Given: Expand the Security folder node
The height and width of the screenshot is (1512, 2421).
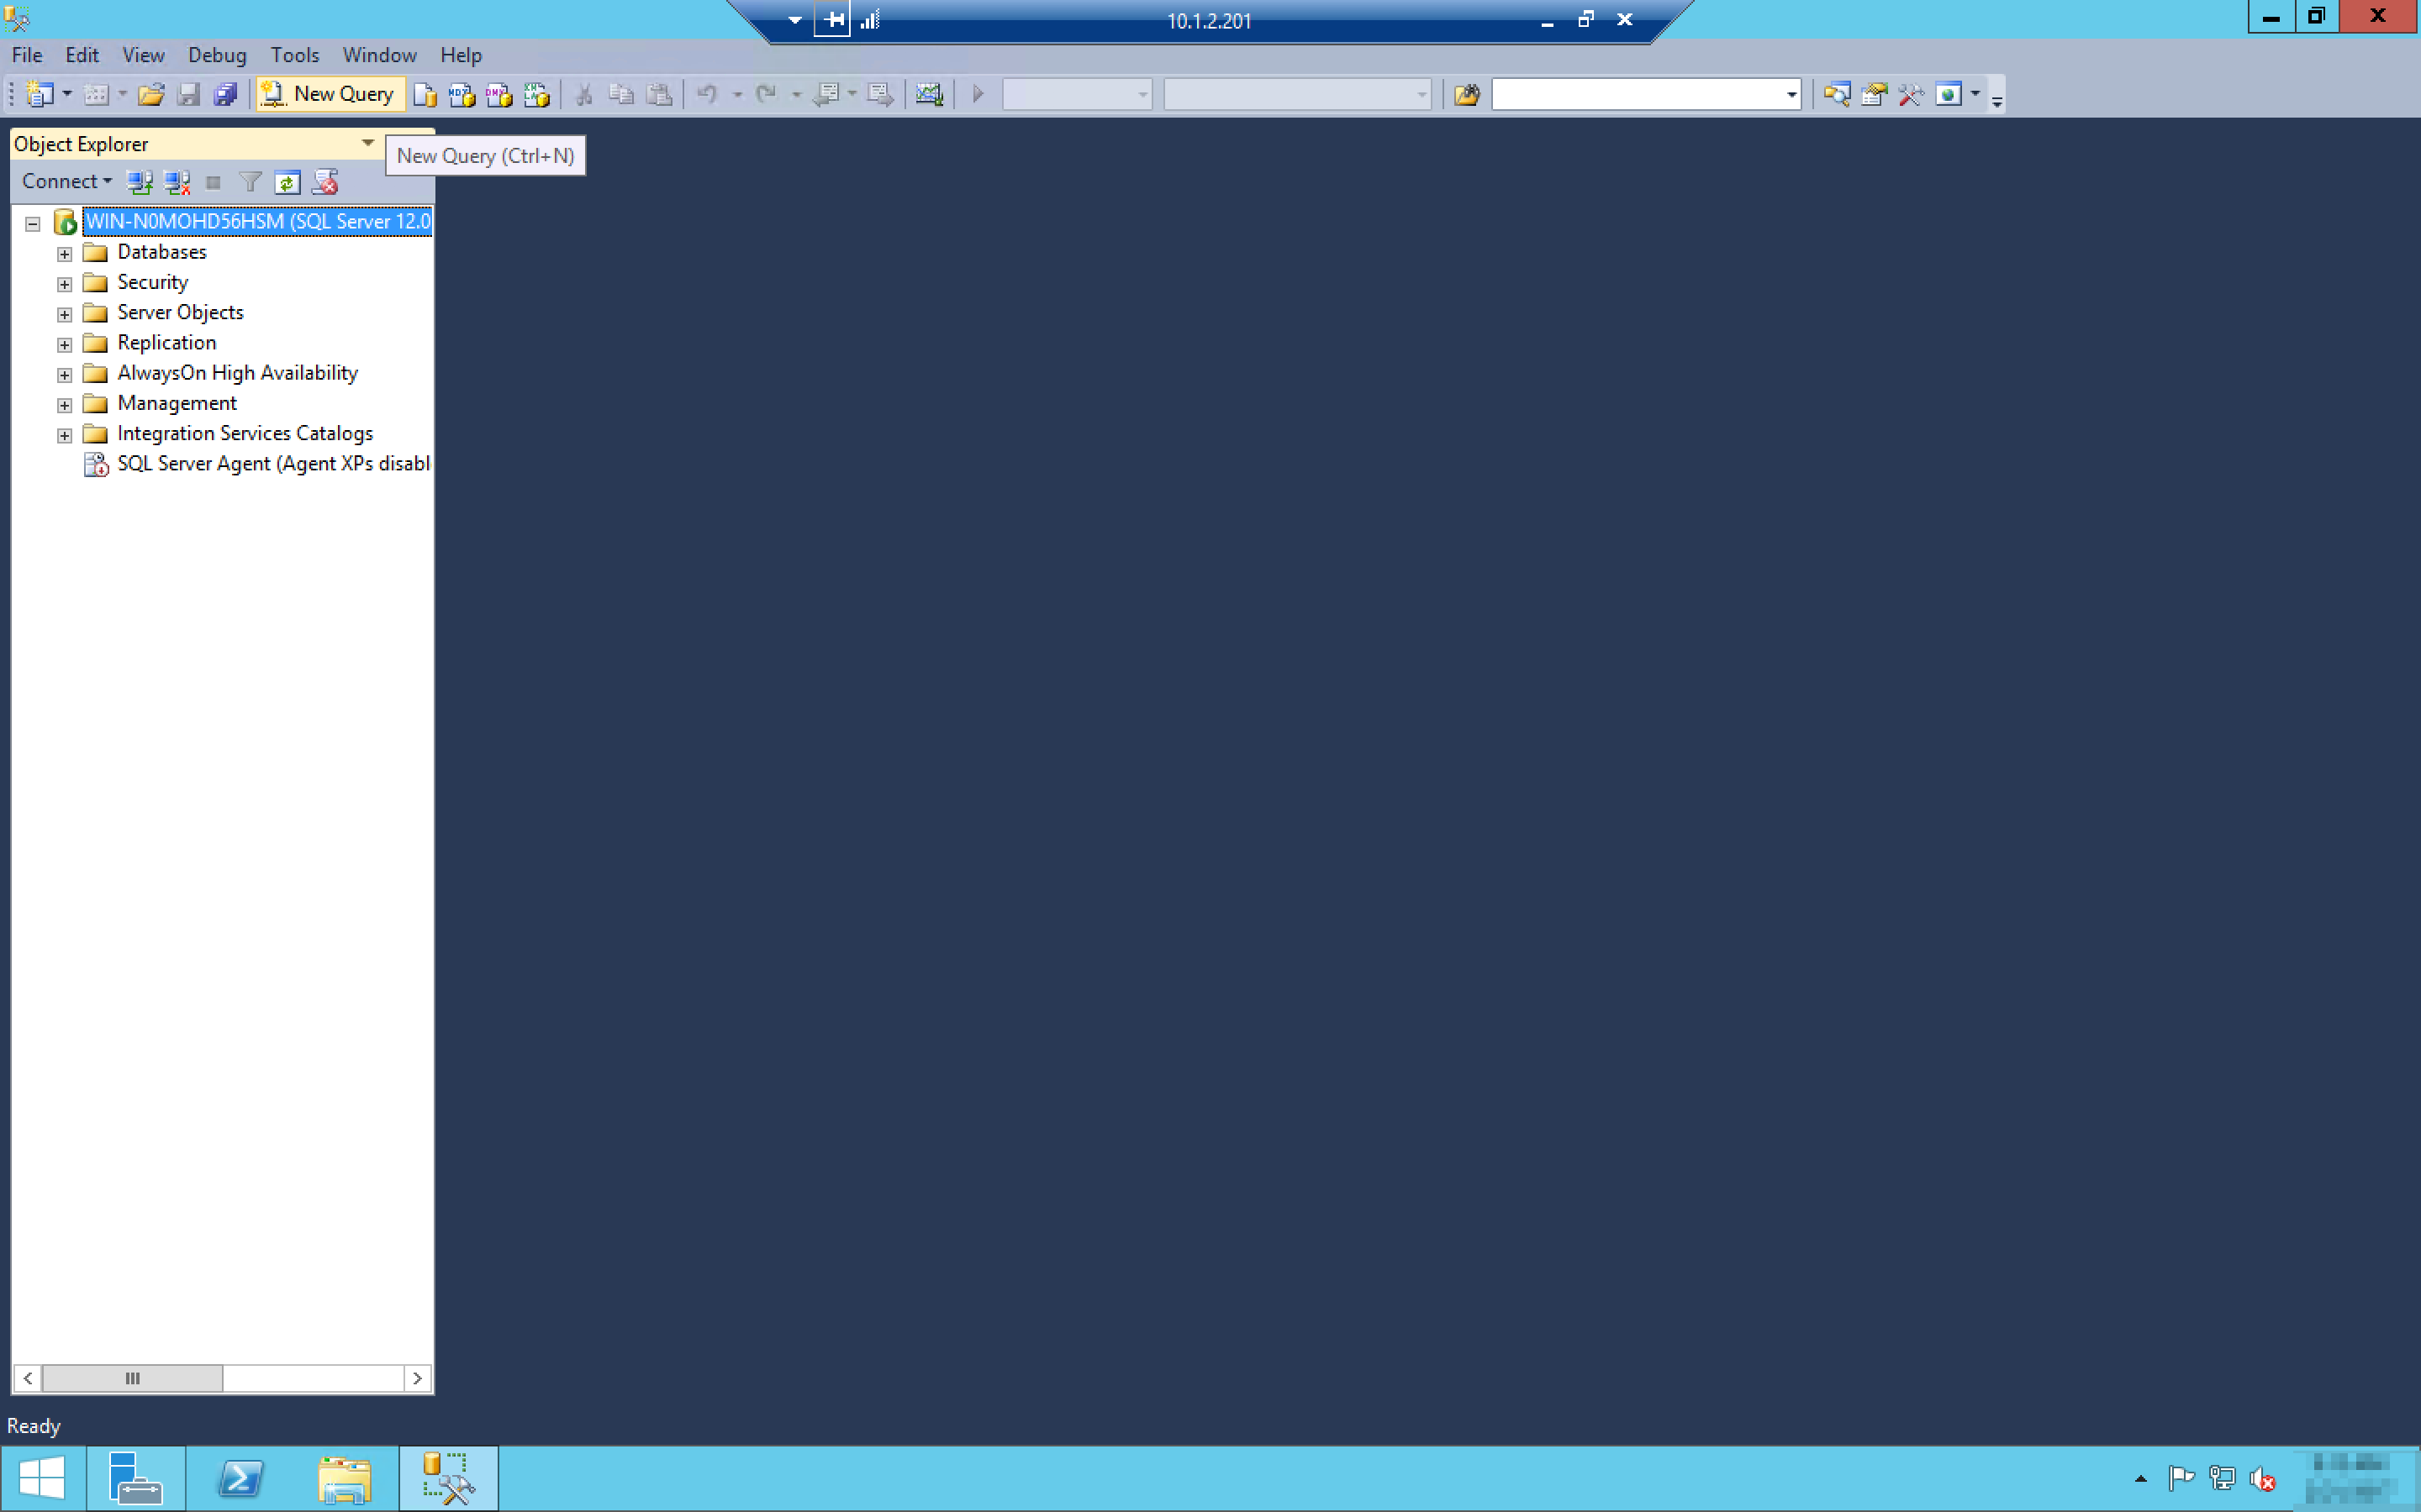Looking at the screenshot, I should [64, 284].
